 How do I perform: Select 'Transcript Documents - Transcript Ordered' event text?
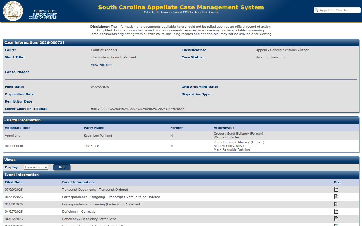95,190
